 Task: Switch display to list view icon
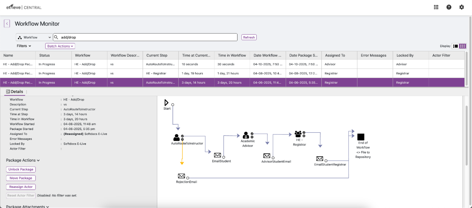coord(455,46)
